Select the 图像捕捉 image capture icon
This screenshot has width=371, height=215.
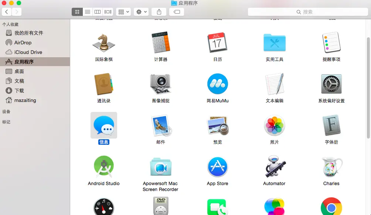tap(161, 84)
